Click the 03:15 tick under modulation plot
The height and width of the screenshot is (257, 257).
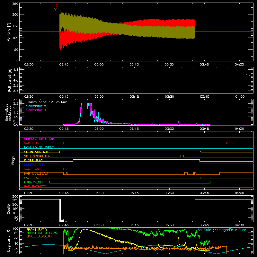[x=134, y=129]
